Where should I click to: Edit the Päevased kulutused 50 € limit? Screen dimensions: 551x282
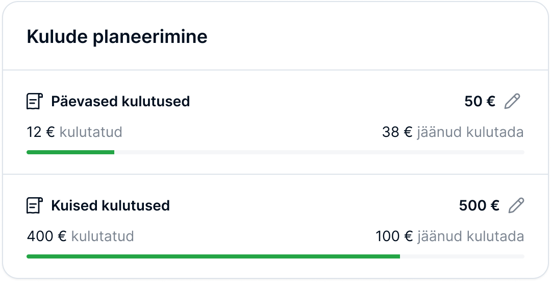tap(512, 102)
